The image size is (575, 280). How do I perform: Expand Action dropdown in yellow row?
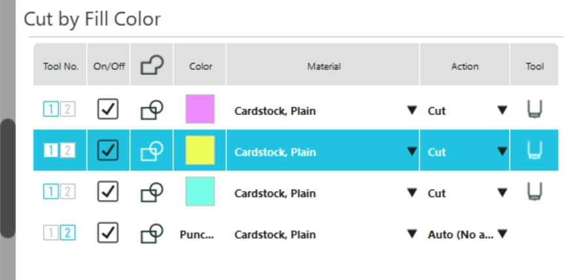[502, 152]
